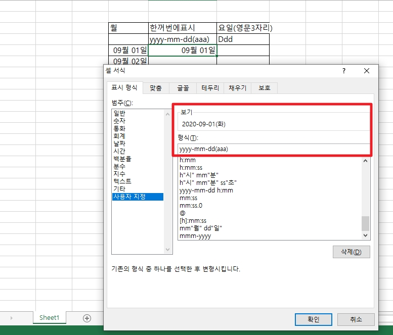This screenshot has height=335, width=393.
Task: Select the Sheet1 worksheet tab
Action: click(50, 317)
